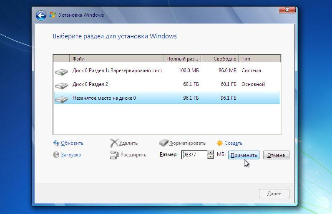Image resolution: width=332 pixels, height=214 pixels.
Task: Click the Windows flag logo in title bar
Action: (53, 15)
